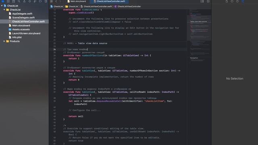Collapse the CheckList project root
The image size is (258, 145).
click(x=2, y=6)
